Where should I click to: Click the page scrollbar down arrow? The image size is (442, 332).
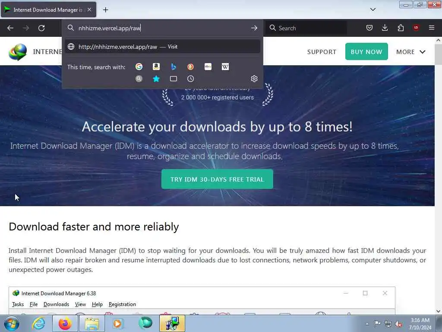pos(439,311)
